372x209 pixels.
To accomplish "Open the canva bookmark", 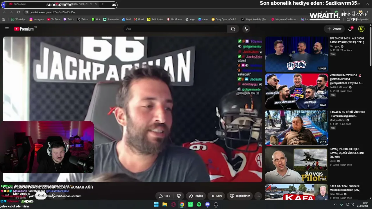I will click(x=203, y=19).
